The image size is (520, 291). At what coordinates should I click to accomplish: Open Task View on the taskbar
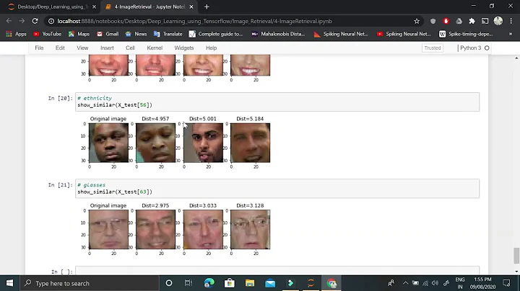point(188,283)
